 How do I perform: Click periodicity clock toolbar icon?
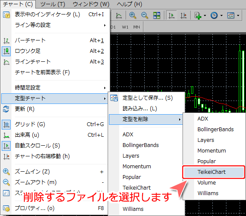point(214,15)
